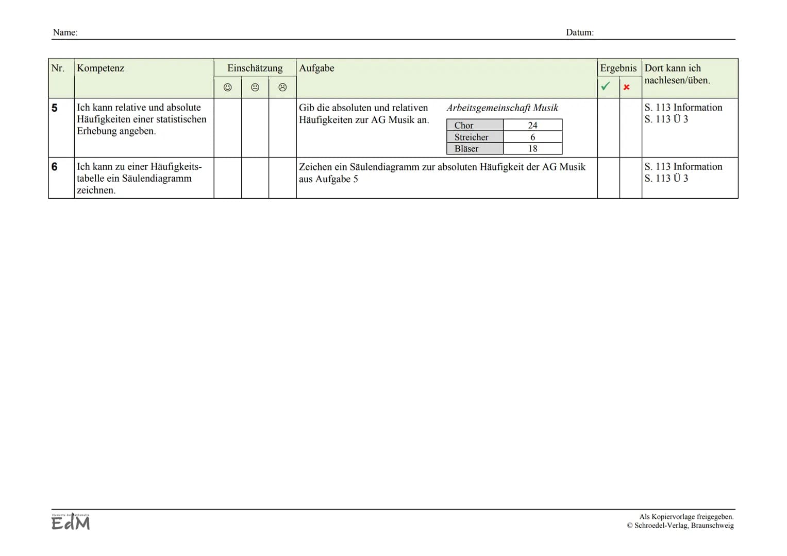Click '© Schroedel-Verlag, Braunschweig' footer text
Screen dimensions: 787x556
point(680,526)
